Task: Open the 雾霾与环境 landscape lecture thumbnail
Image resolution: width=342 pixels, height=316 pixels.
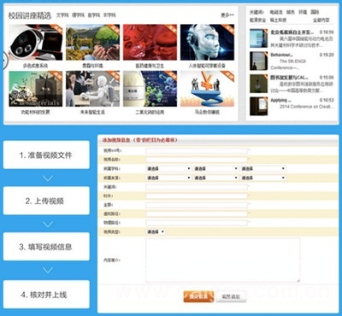Action: coord(92,42)
